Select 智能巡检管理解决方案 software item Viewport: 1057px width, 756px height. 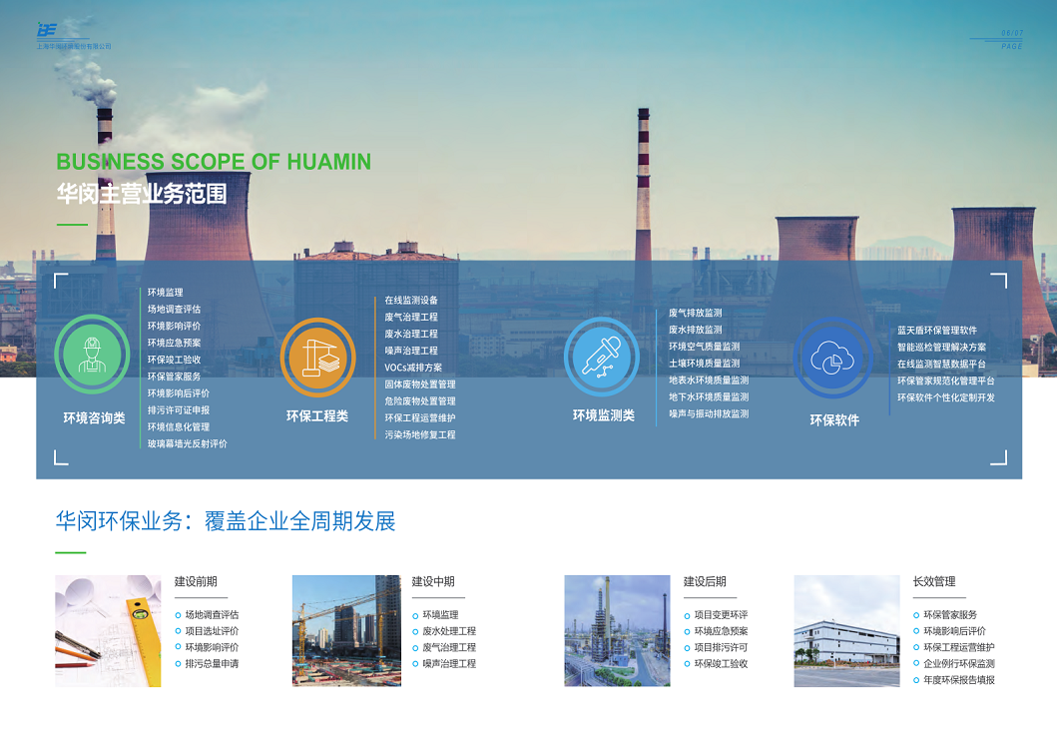click(942, 348)
